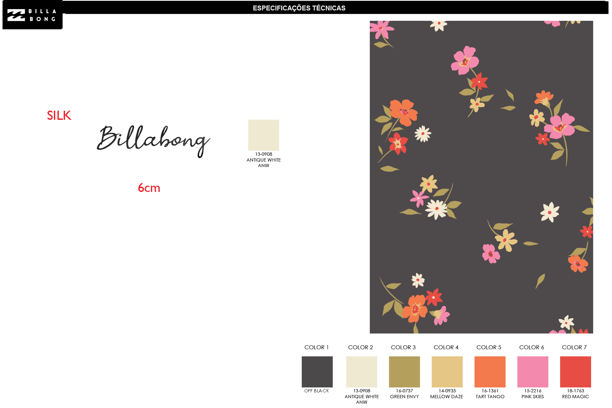Pick the Off Black color swatch
The width and height of the screenshot is (612, 408).
pyautogui.click(x=317, y=372)
